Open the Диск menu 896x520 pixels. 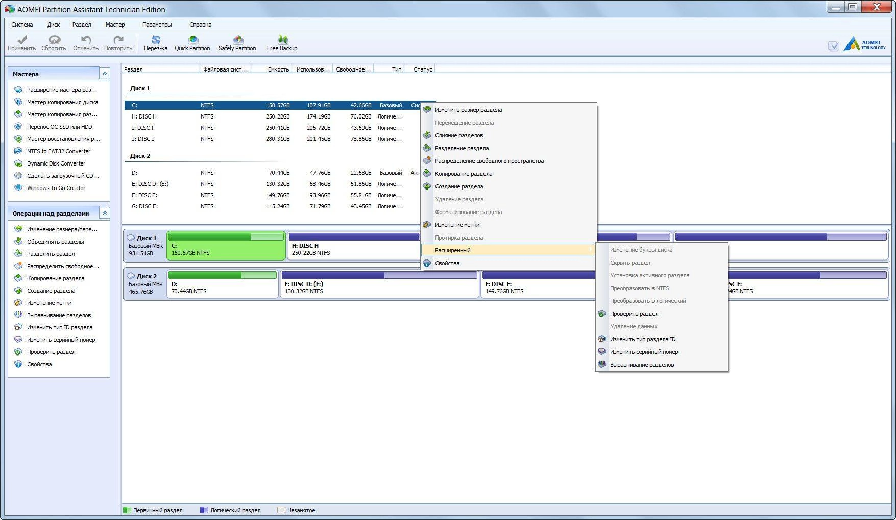pos(54,25)
